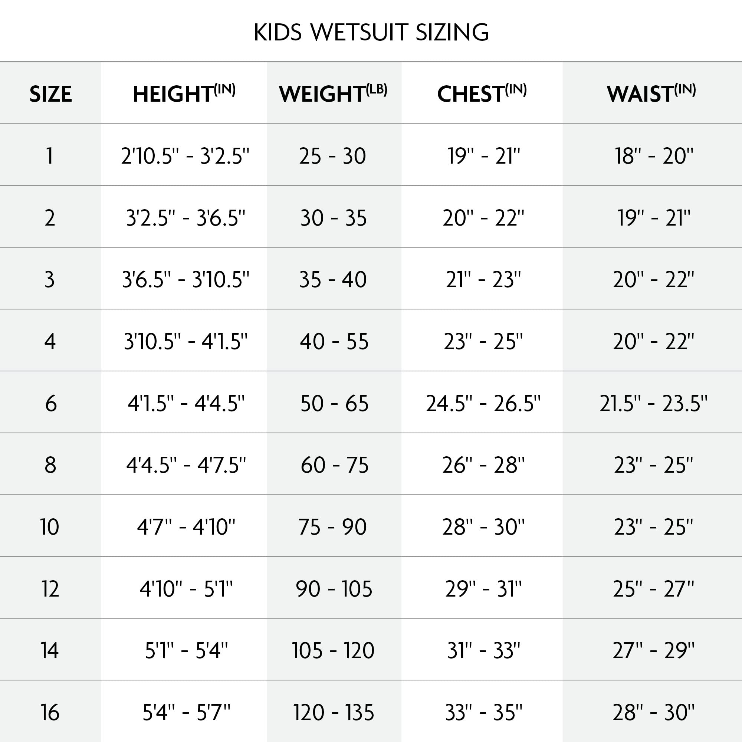Select size 1 in the size column

pyautogui.click(x=50, y=156)
